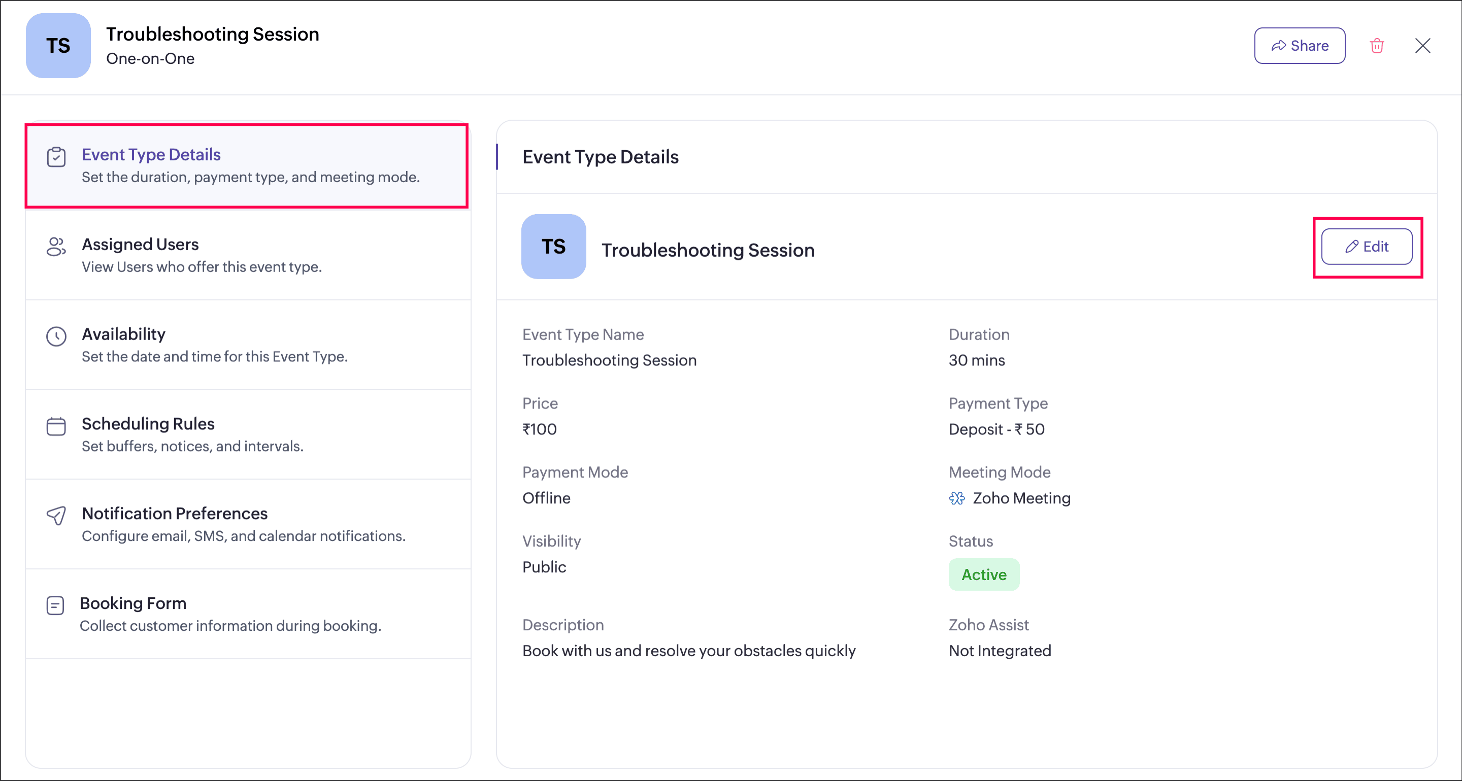Click the green Active status badge
This screenshot has height=781, width=1462.
pos(984,574)
